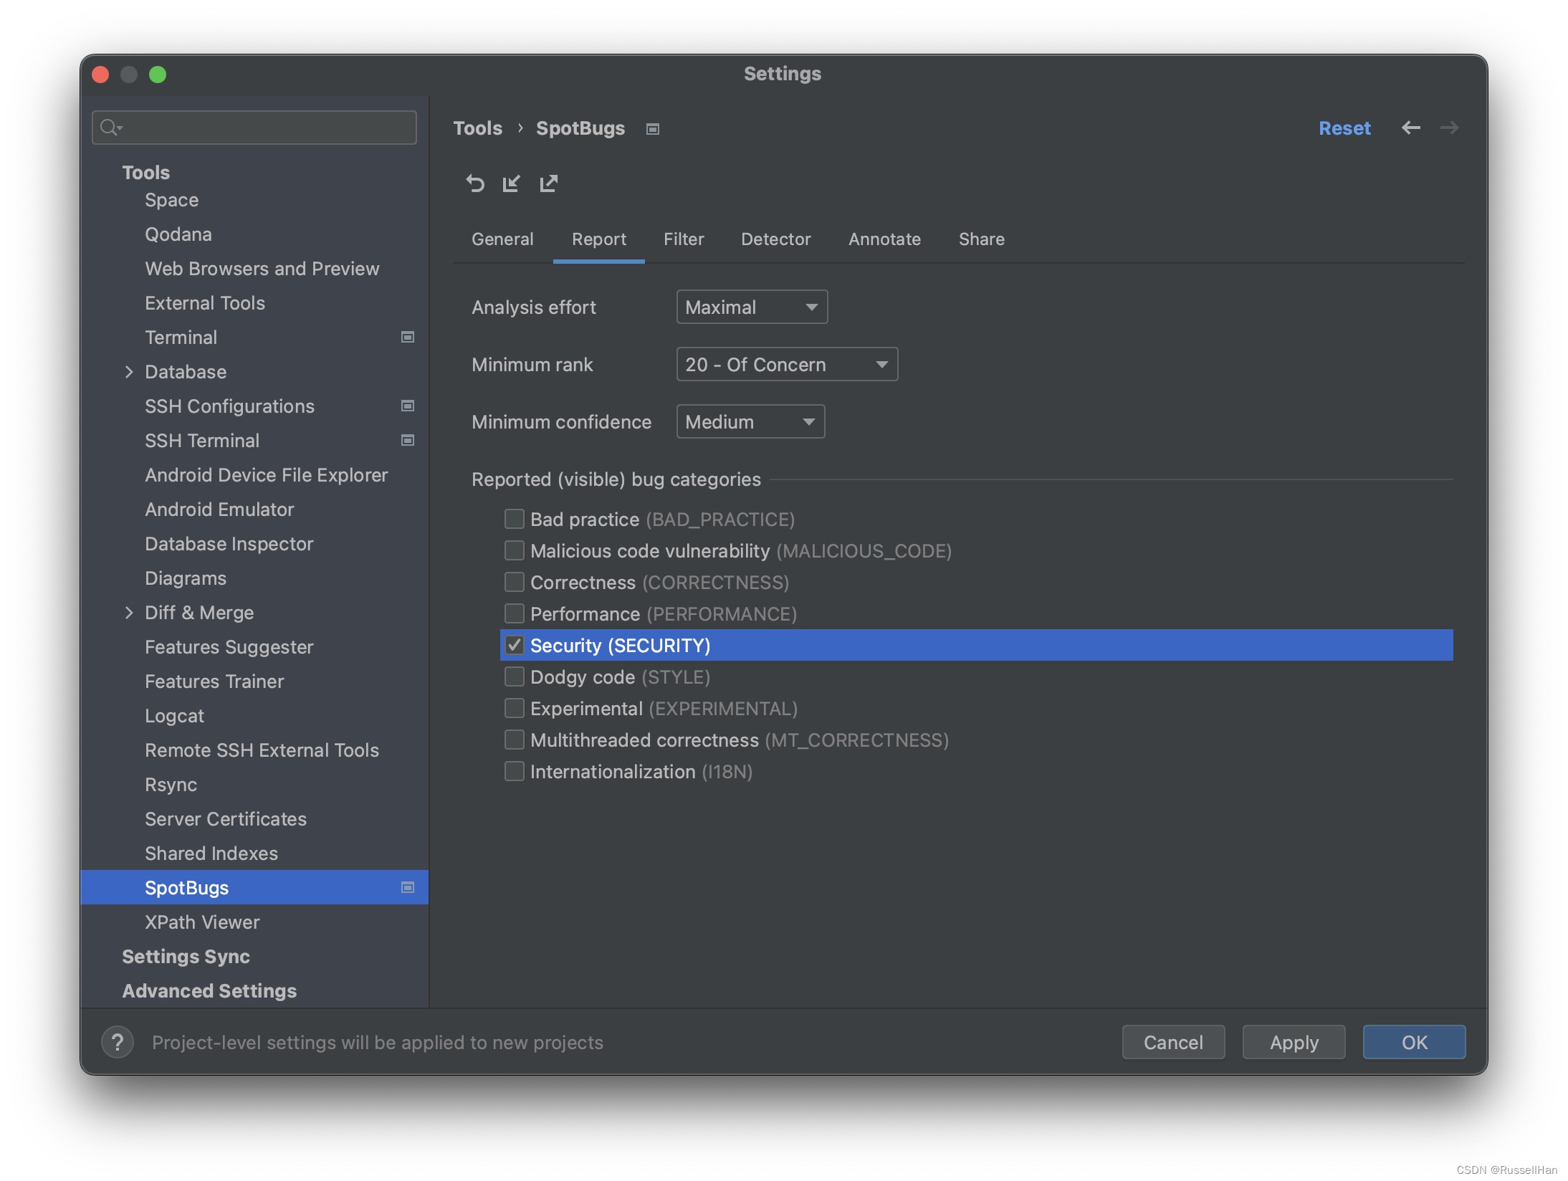1568x1181 pixels.
Task: Check the Performance category
Action: (x=514, y=613)
